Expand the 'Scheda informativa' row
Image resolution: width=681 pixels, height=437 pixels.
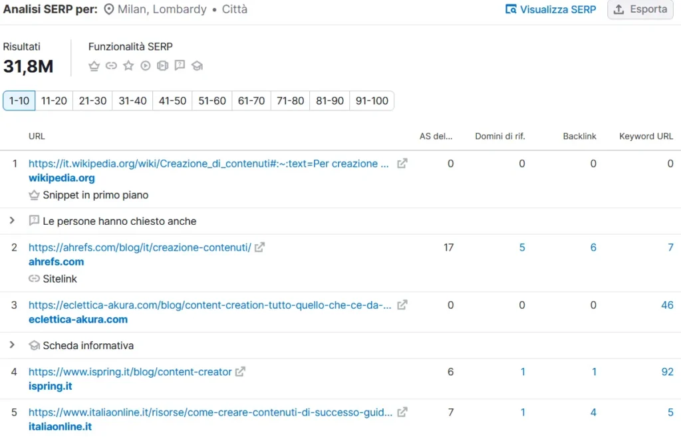(x=12, y=345)
